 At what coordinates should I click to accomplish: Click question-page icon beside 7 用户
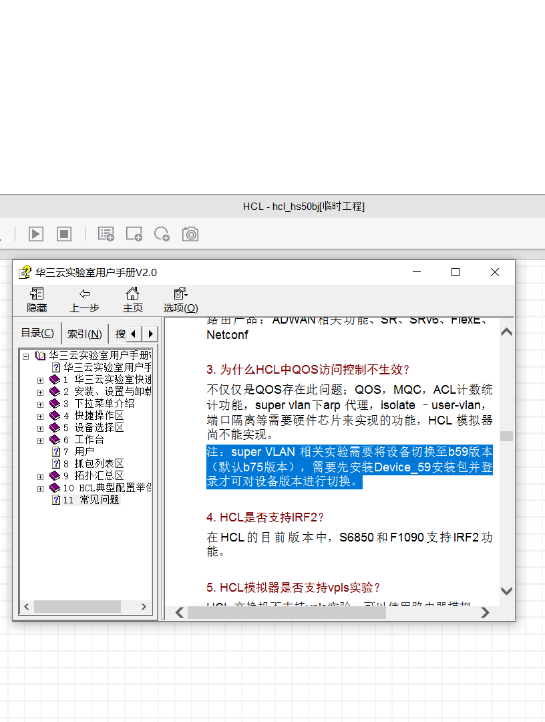click(56, 452)
